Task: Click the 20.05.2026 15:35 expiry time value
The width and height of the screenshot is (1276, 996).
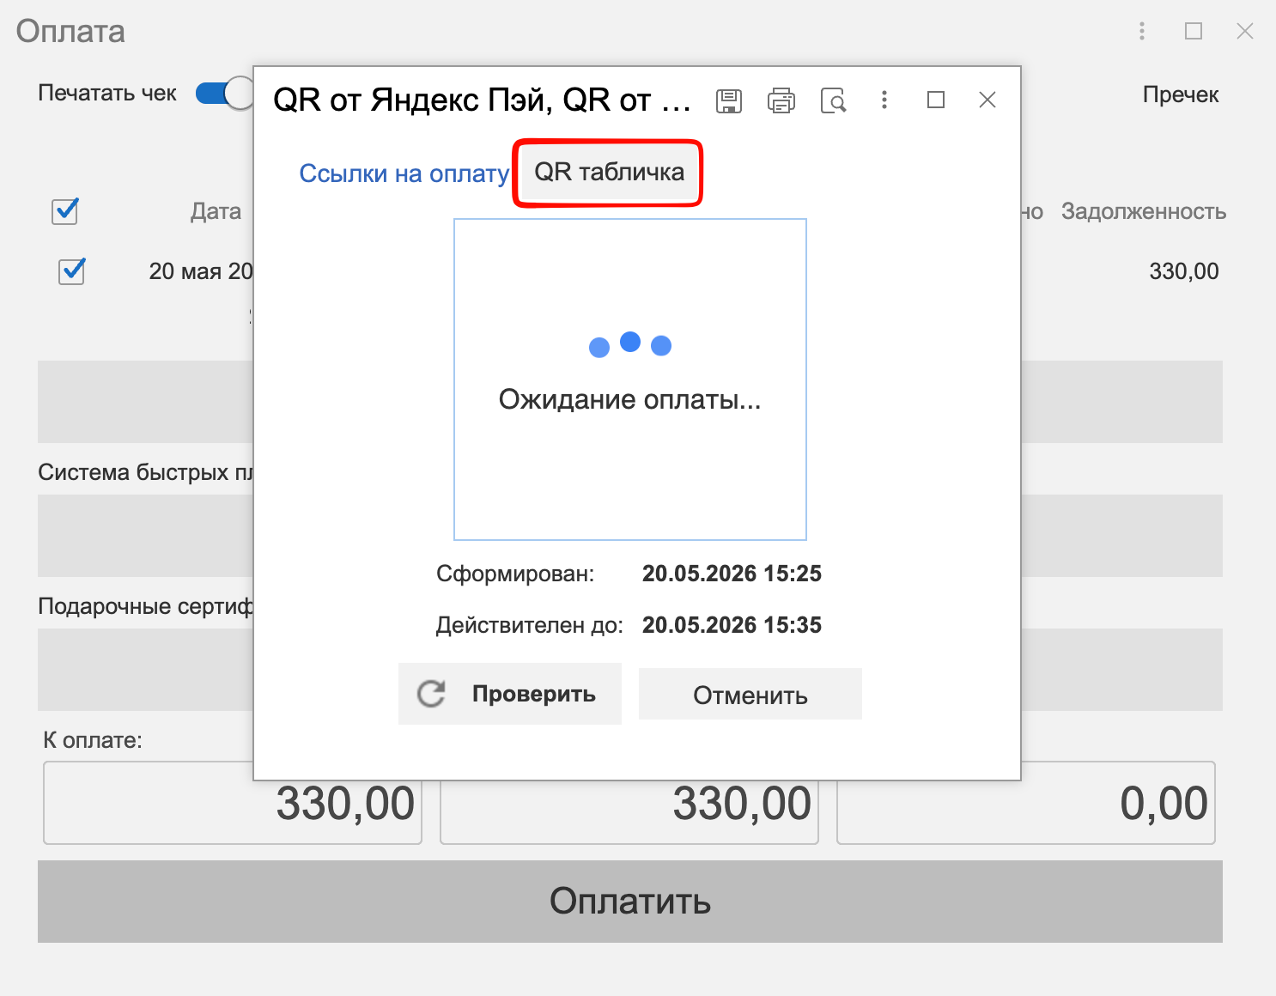Action: 732,625
